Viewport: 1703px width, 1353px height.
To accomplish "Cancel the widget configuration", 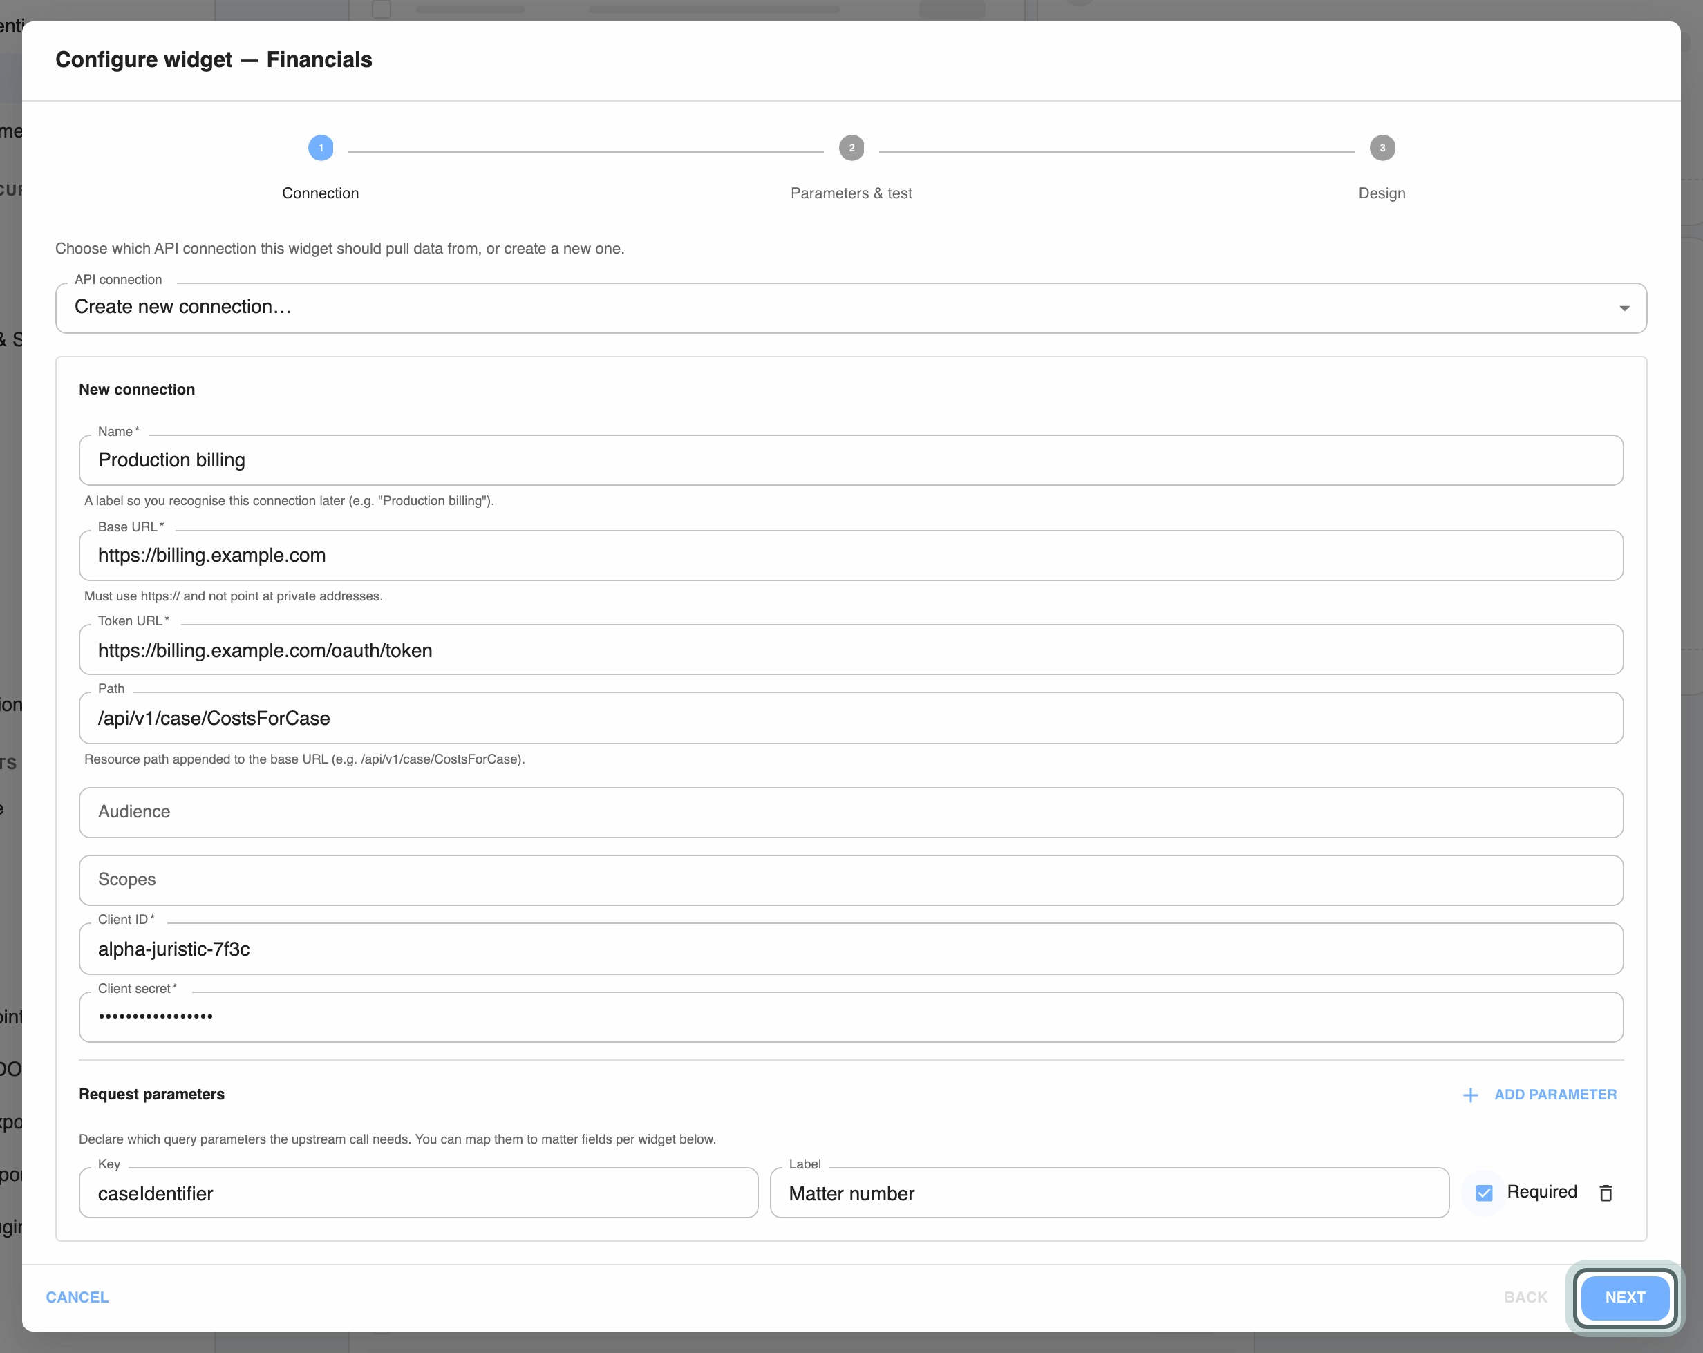I will pos(77,1297).
